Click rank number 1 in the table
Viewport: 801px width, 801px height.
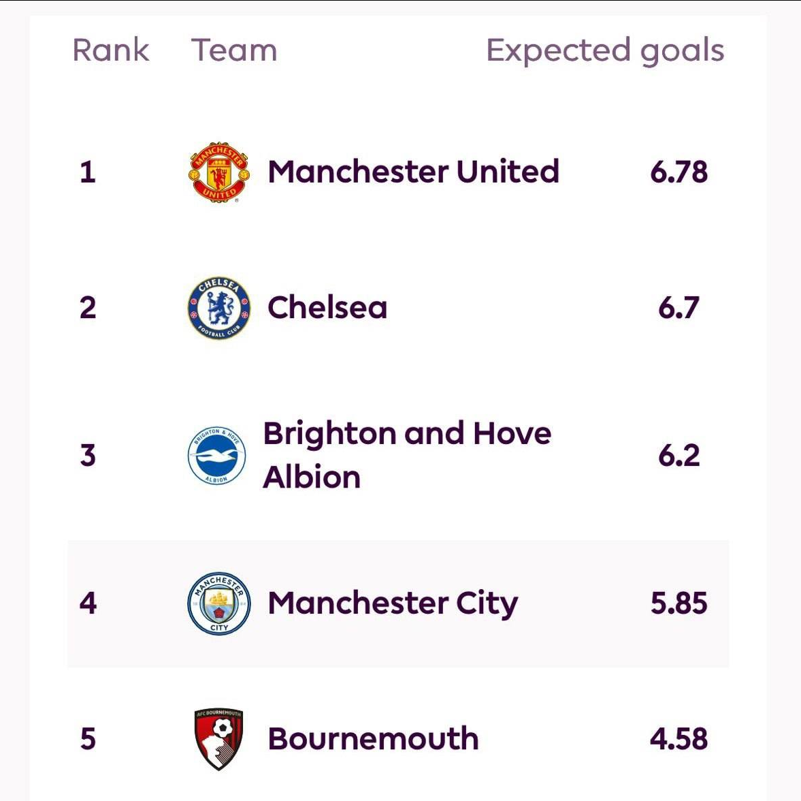coord(88,172)
